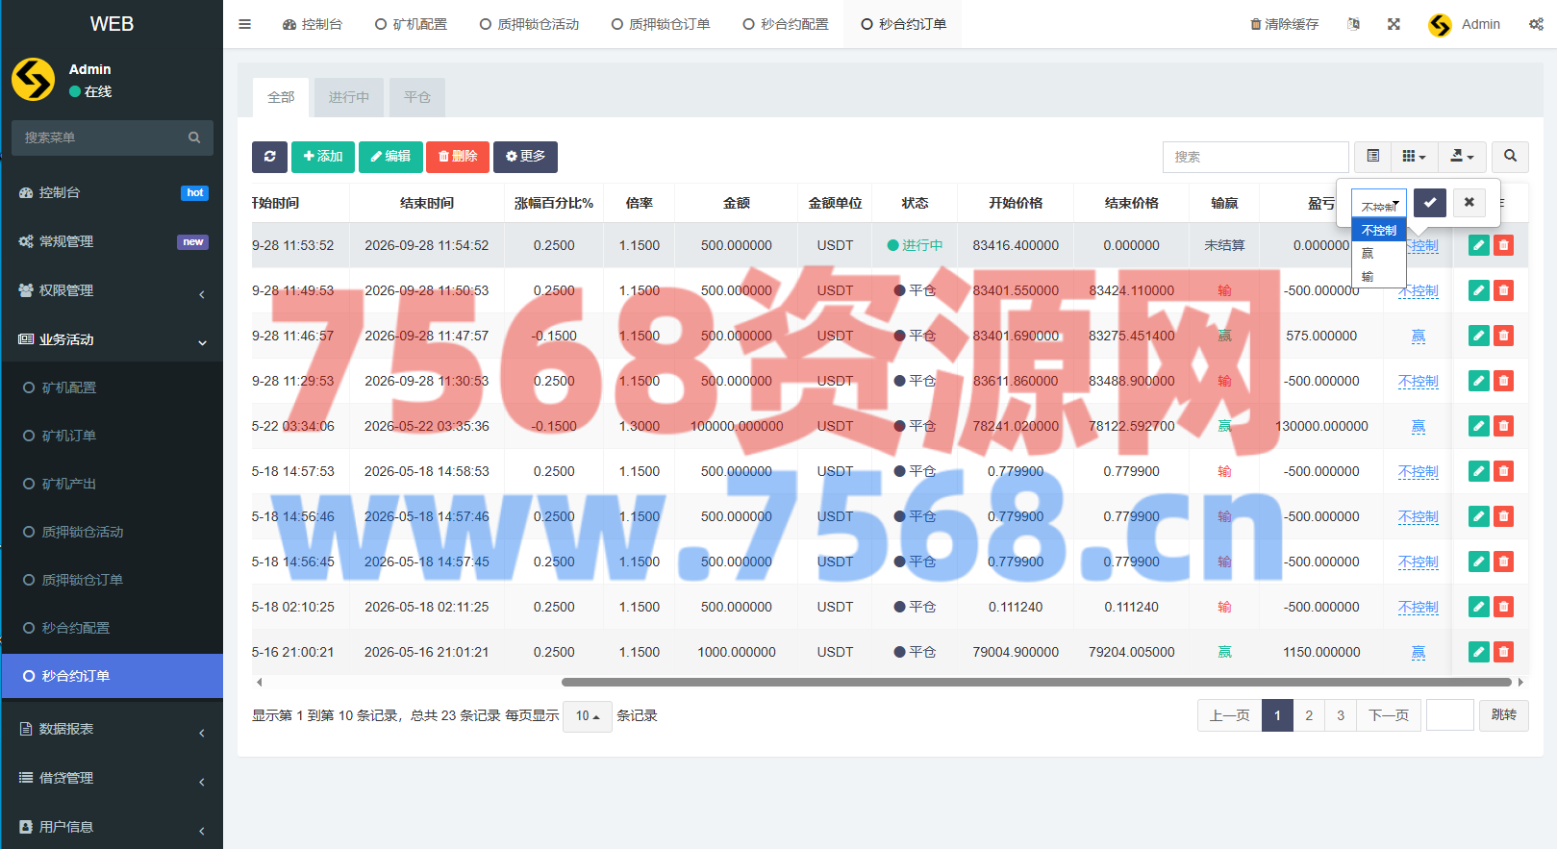Expand the 数据报表 sidebar menu

(113, 729)
